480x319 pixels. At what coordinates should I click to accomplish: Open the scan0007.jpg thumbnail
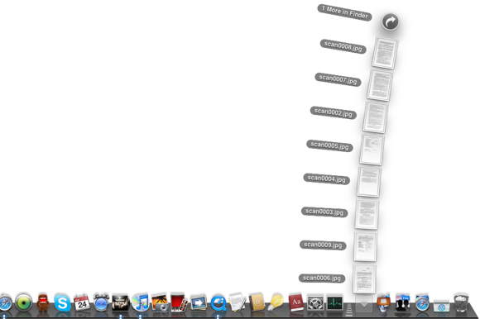[x=381, y=85]
